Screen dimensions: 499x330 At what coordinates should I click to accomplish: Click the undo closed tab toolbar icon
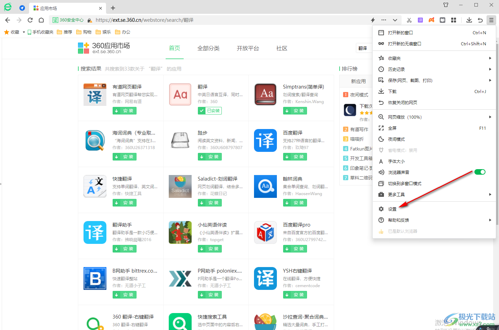(480, 20)
